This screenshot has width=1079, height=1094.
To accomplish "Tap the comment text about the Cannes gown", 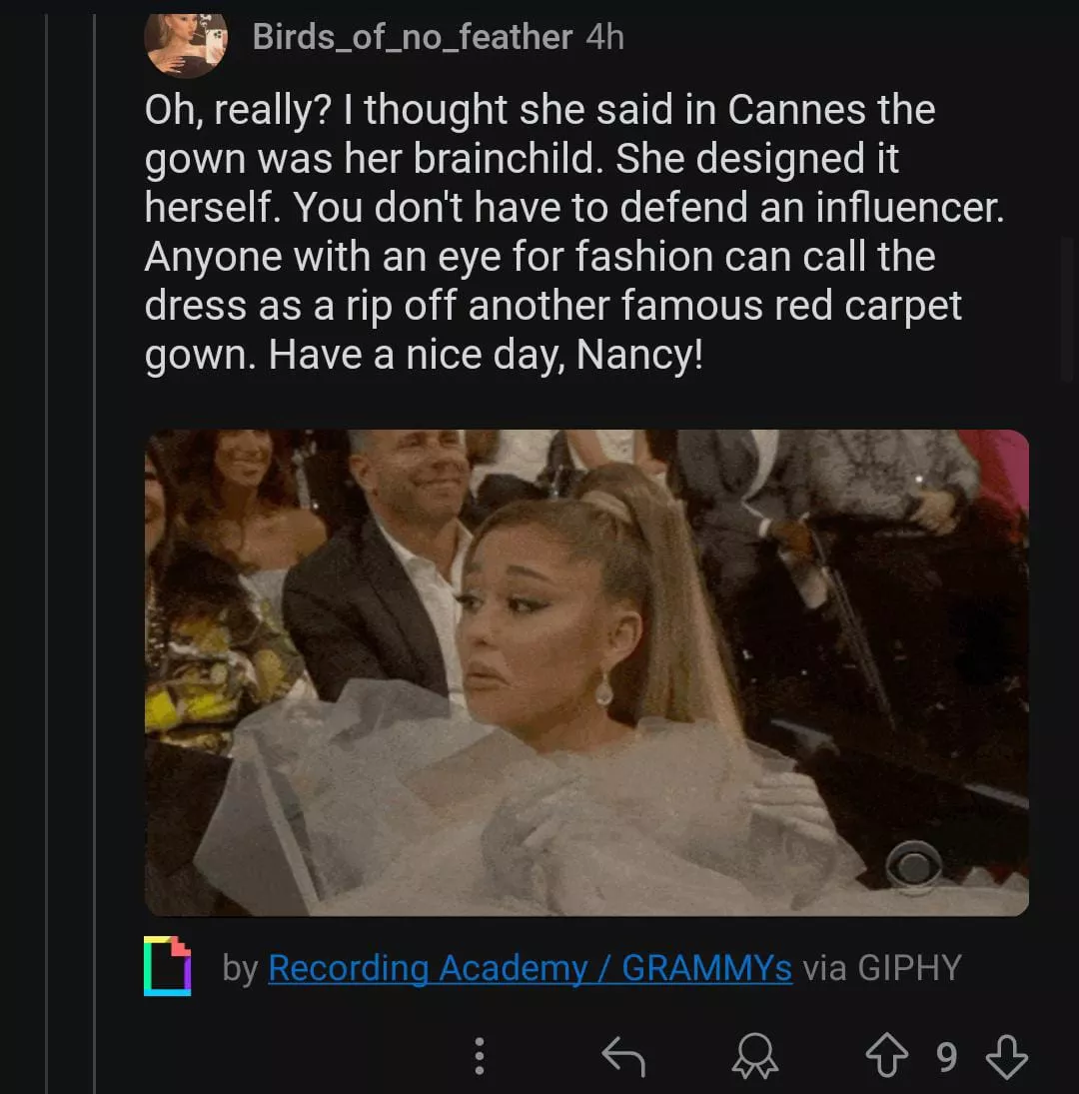I will pyautogui.click(x=539, y=160).
